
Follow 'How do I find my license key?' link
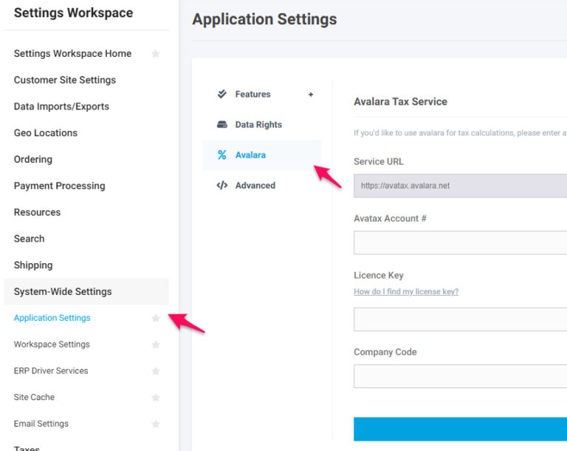(406, 291)
